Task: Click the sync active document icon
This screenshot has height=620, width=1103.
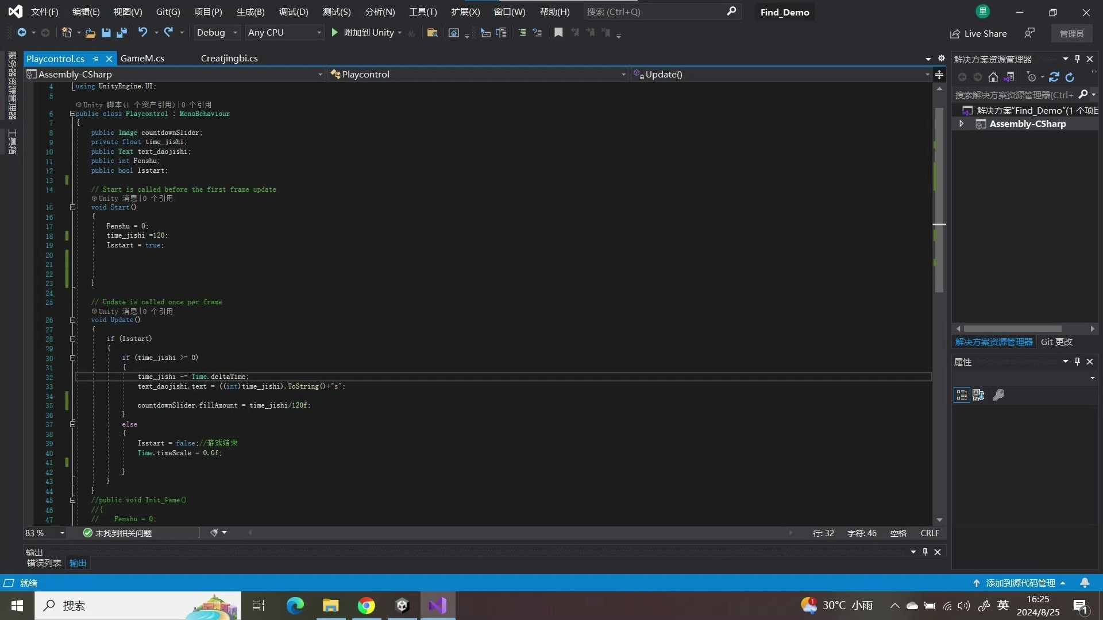Action: pyautogui.click(x=1054, y=77)
